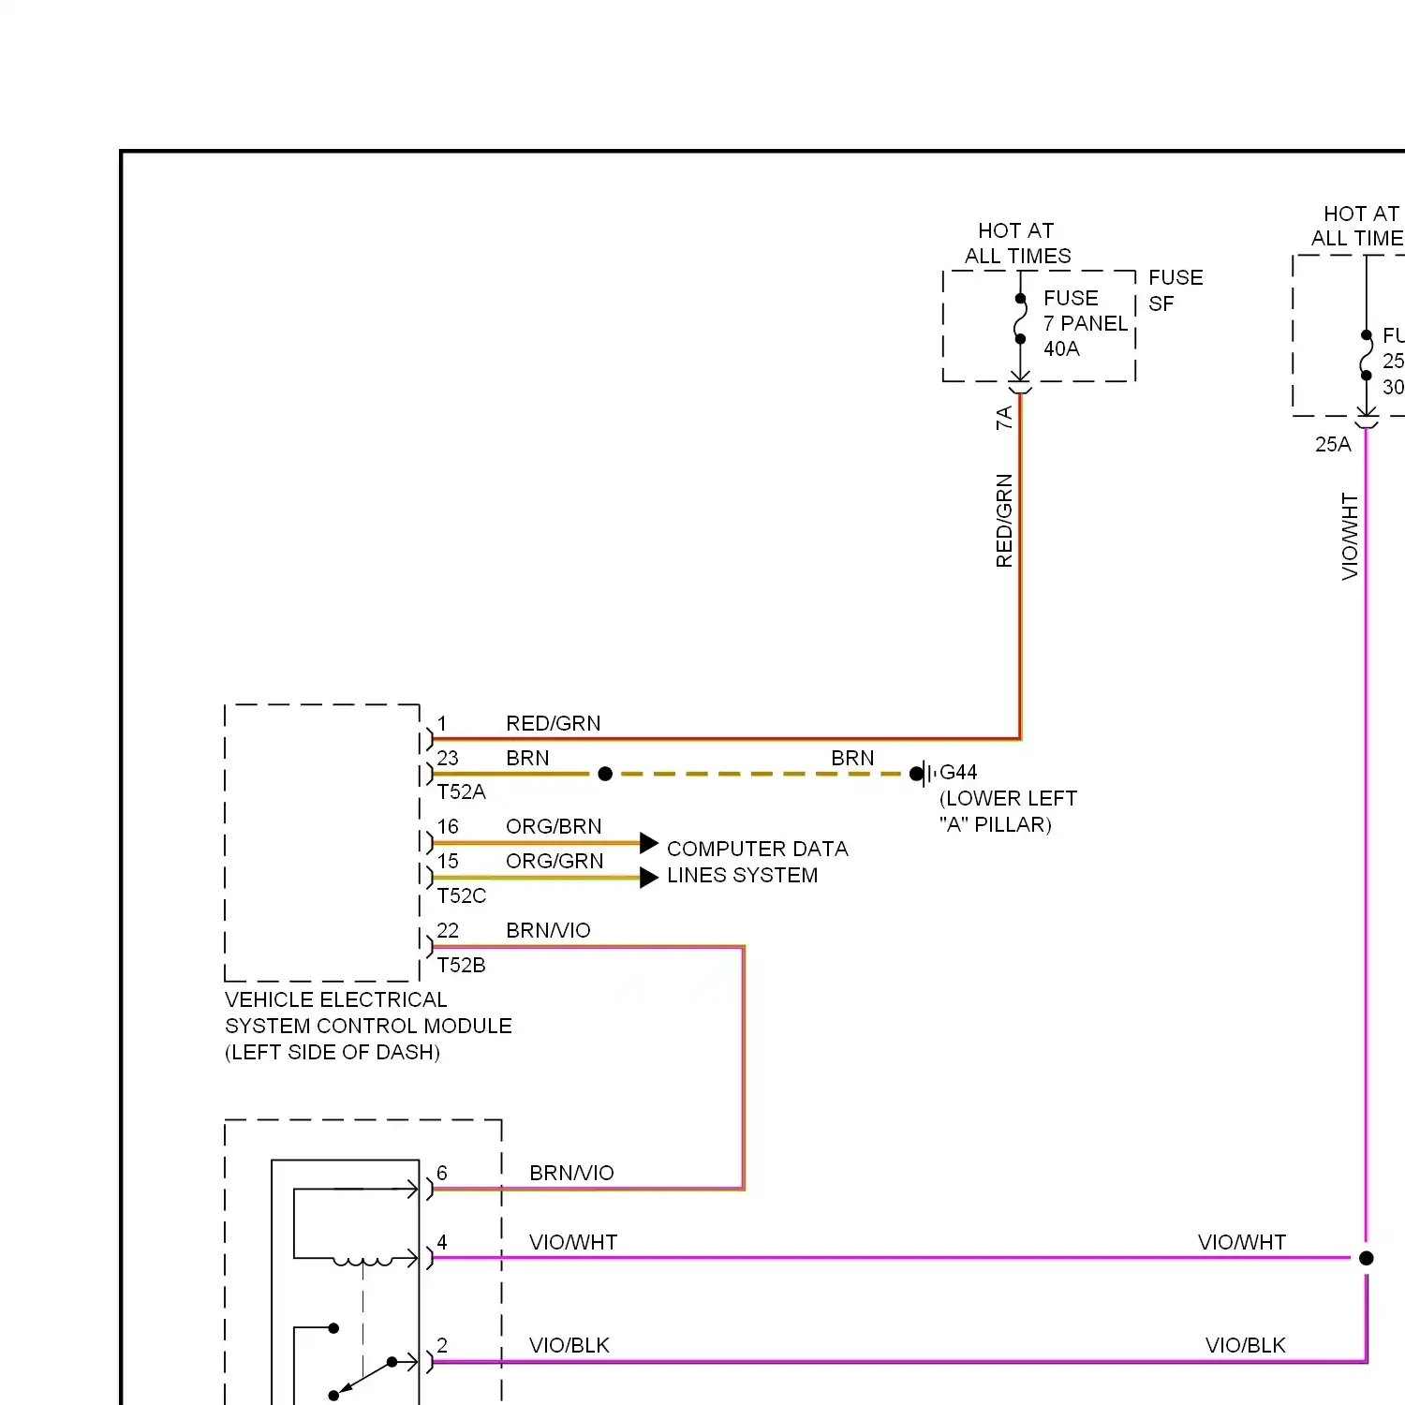Click the junction dot joining the VIO/WHT wires
1405x1405 pixels.
tap(1367, 1258)
